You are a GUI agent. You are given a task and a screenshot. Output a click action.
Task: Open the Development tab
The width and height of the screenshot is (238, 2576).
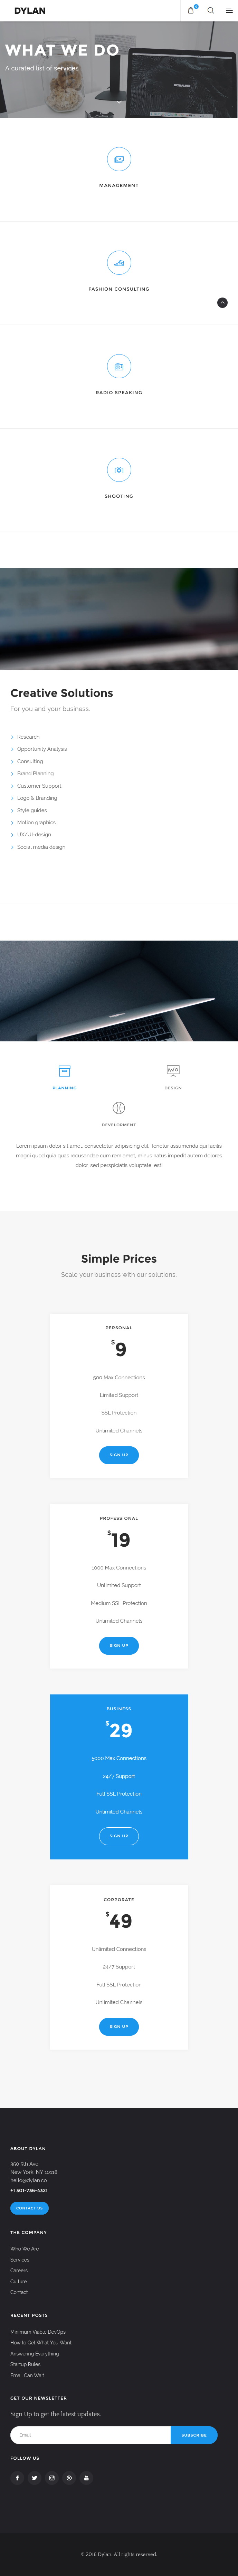click(x=119, y=1113)
